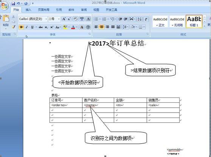Image resolution: width=211 pixels, height=157 pixels.
Task: Save document with the floppy disk icon
Action: click(x=13, y=3)
